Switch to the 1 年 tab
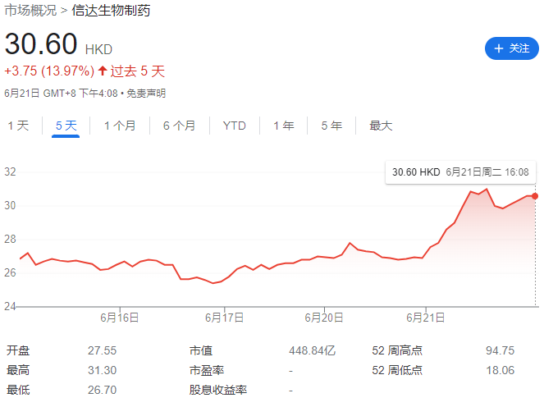Screen dimensions: 544x407 pos(283,126)
